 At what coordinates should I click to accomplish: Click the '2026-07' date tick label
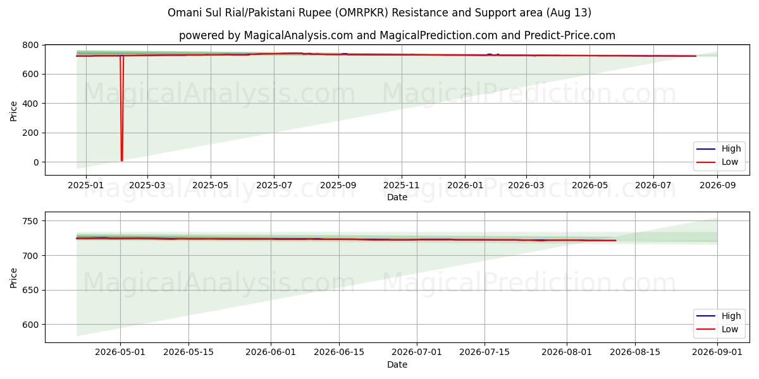(653, 186)
